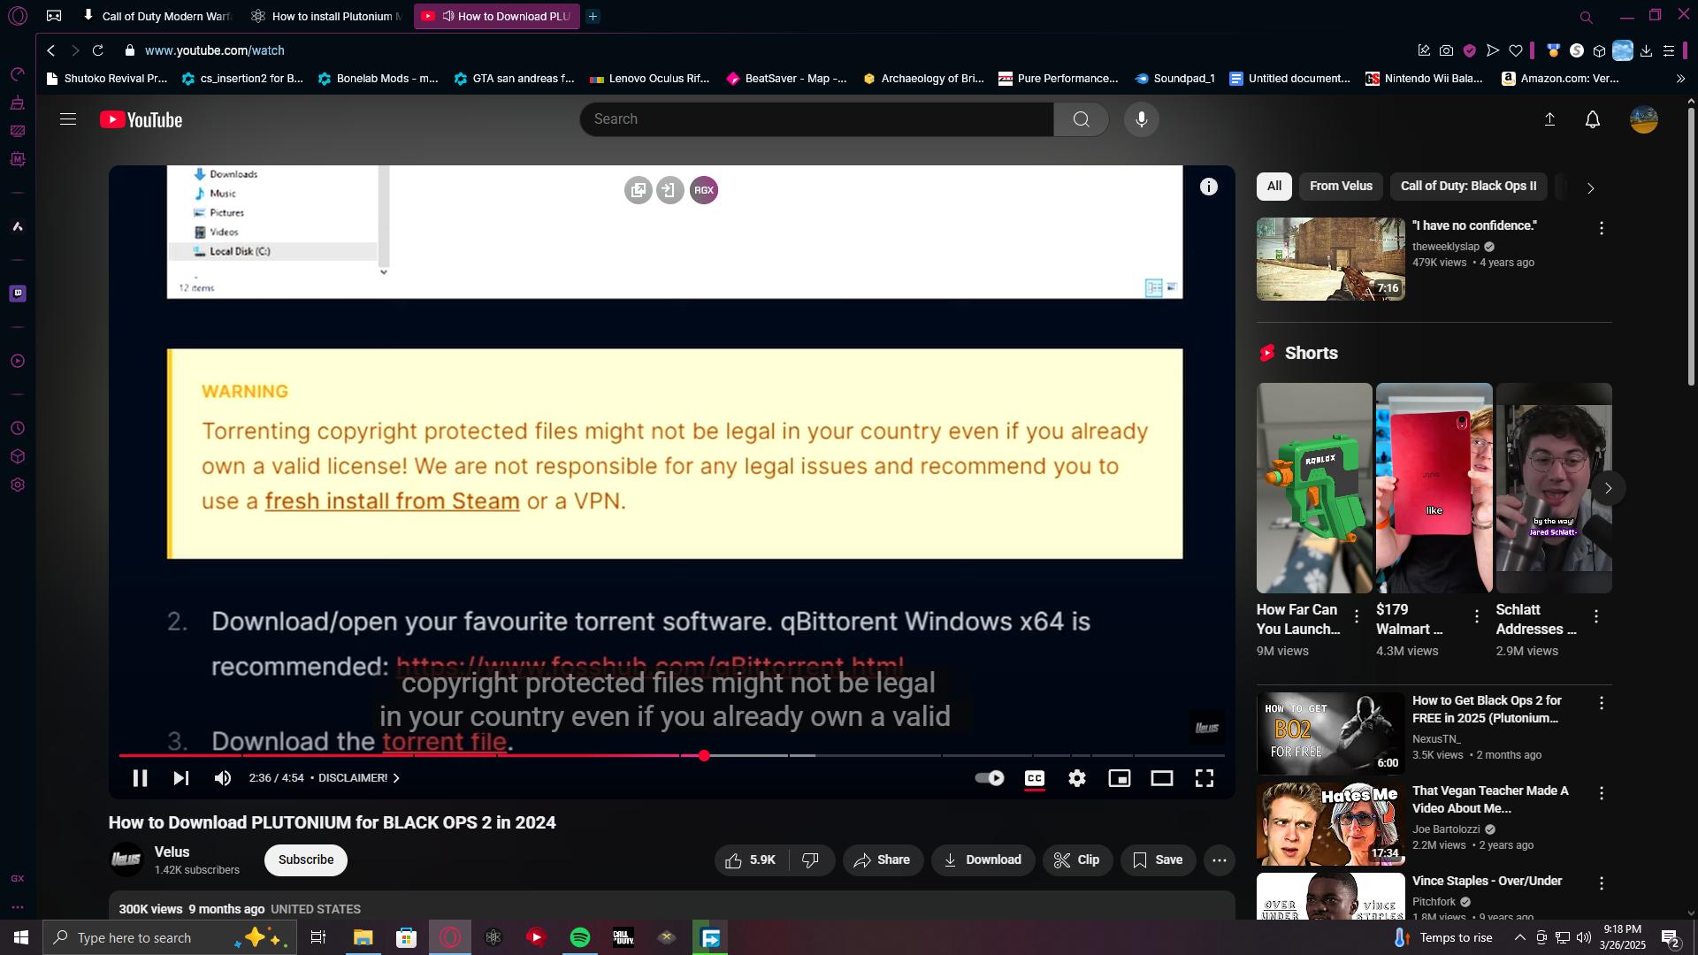
Task: Toggle autoplay switch
Action: (x=989, y=778)
